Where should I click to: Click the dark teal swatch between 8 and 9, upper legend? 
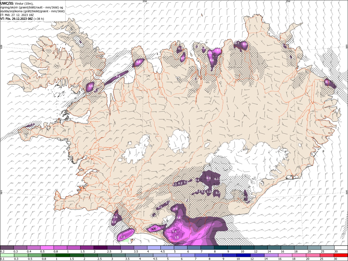point(220,247)
